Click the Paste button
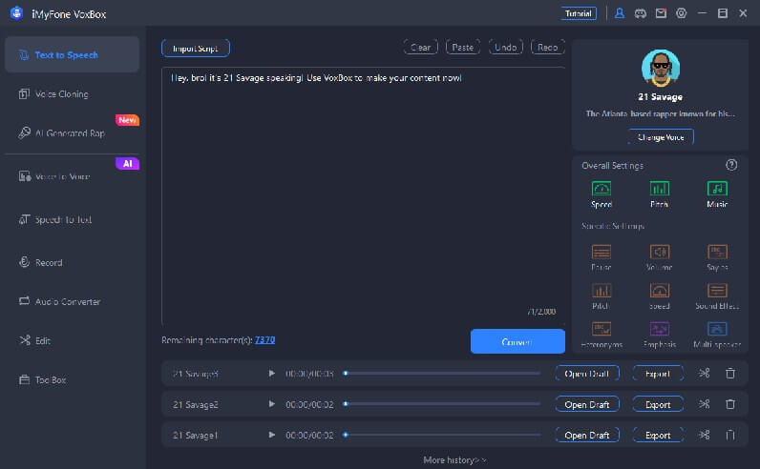Viewport: 760px width, 469px height. click(x=462, y=47)
